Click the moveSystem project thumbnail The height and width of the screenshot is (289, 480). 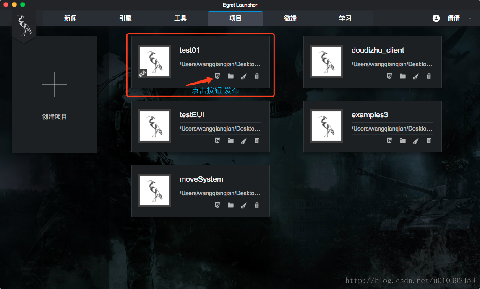click(x=154, y=191)
